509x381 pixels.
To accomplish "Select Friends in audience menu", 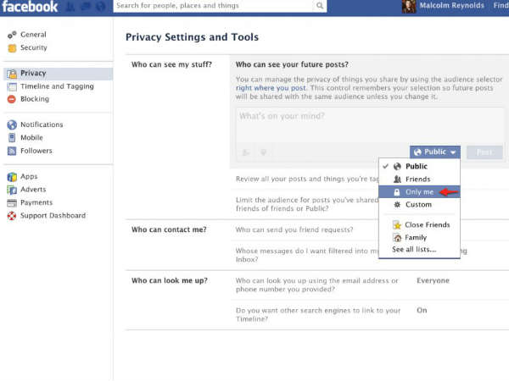I will (x=419, y=179).
